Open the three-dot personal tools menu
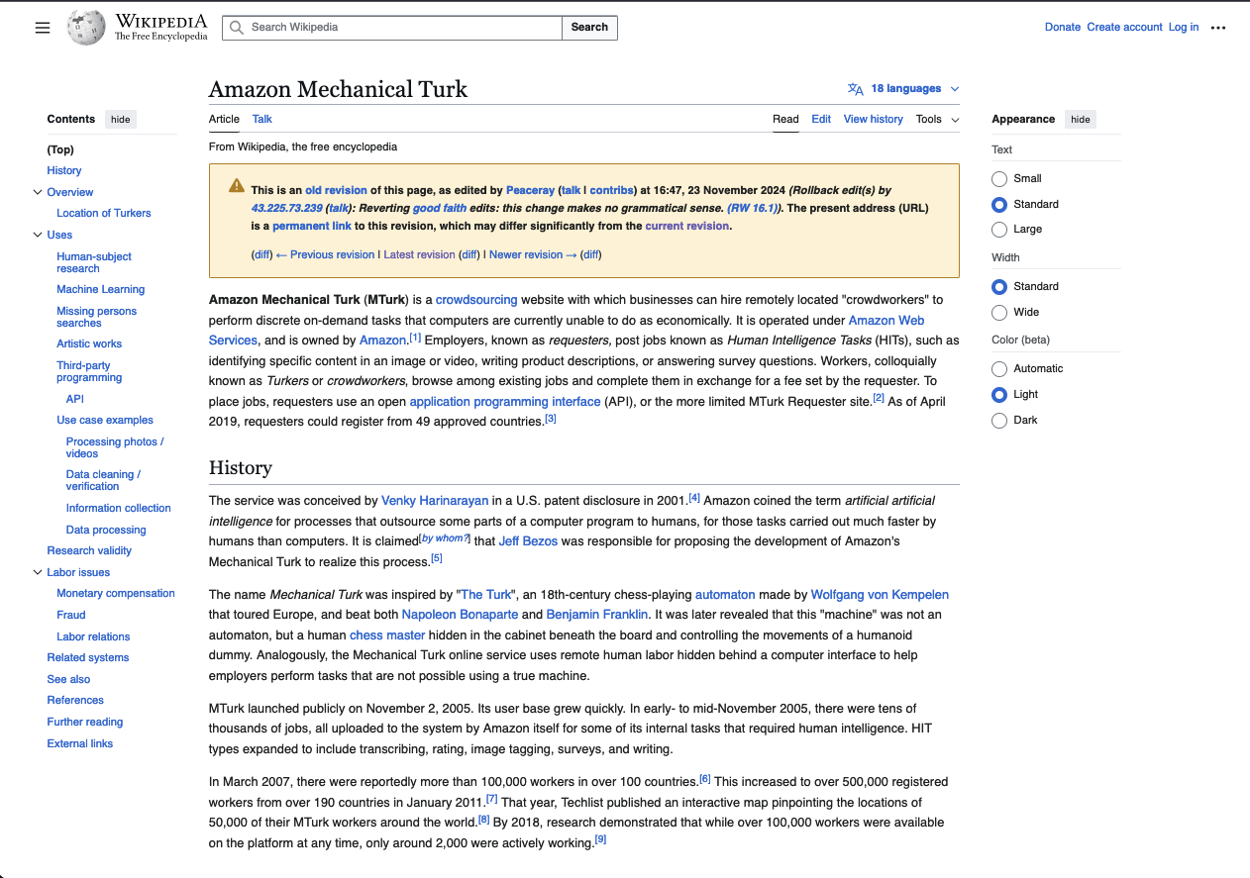The width and height of the screenshot is (1250, 878). (1218, 28)
